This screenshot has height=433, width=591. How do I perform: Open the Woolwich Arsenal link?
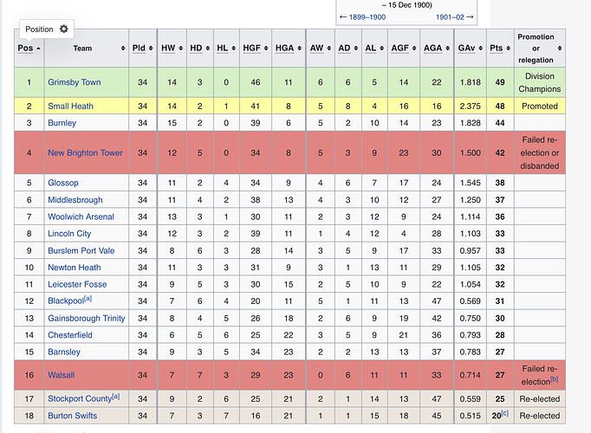coord(81,216)
